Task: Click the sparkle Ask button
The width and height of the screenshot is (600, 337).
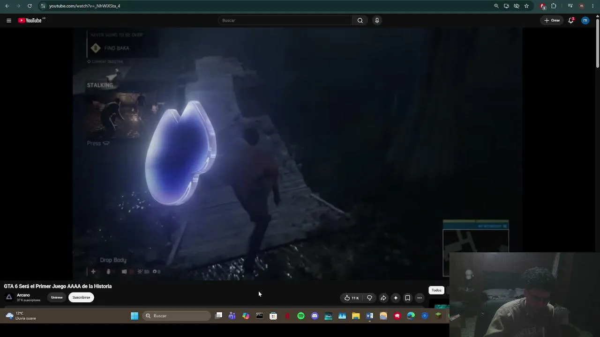Action: [396, 298]
